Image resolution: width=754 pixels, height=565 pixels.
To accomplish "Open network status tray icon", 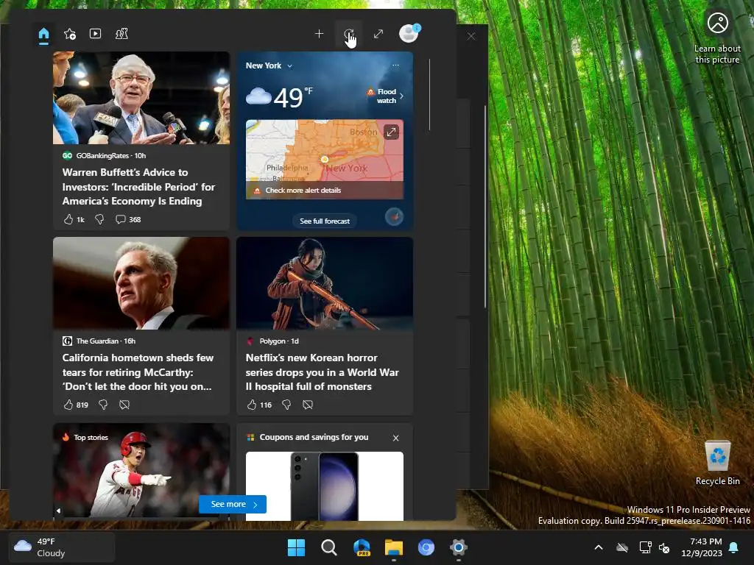I will [645, 547].
